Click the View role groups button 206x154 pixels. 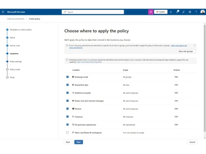pos(186,51)
